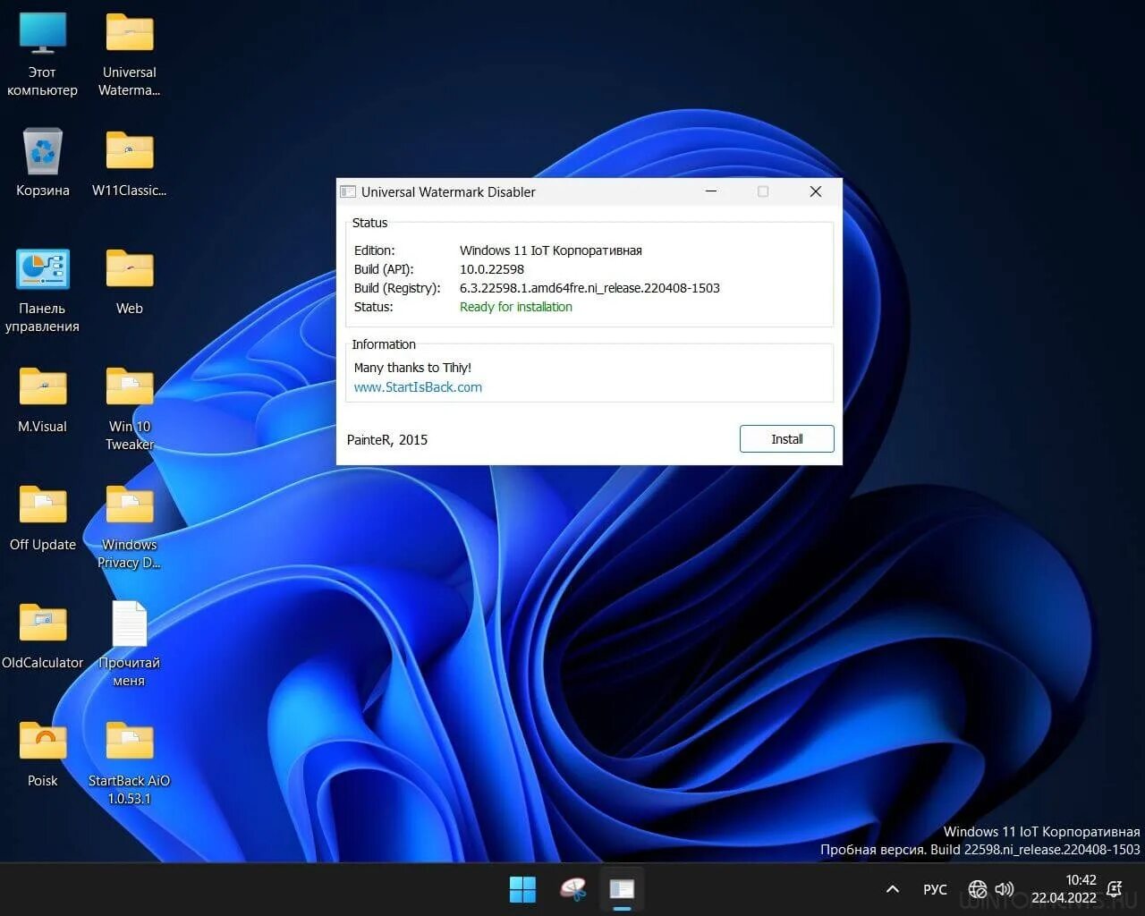
Task: Click the Universal Watermark Disabler title bar icon
Action: point(348,191)
